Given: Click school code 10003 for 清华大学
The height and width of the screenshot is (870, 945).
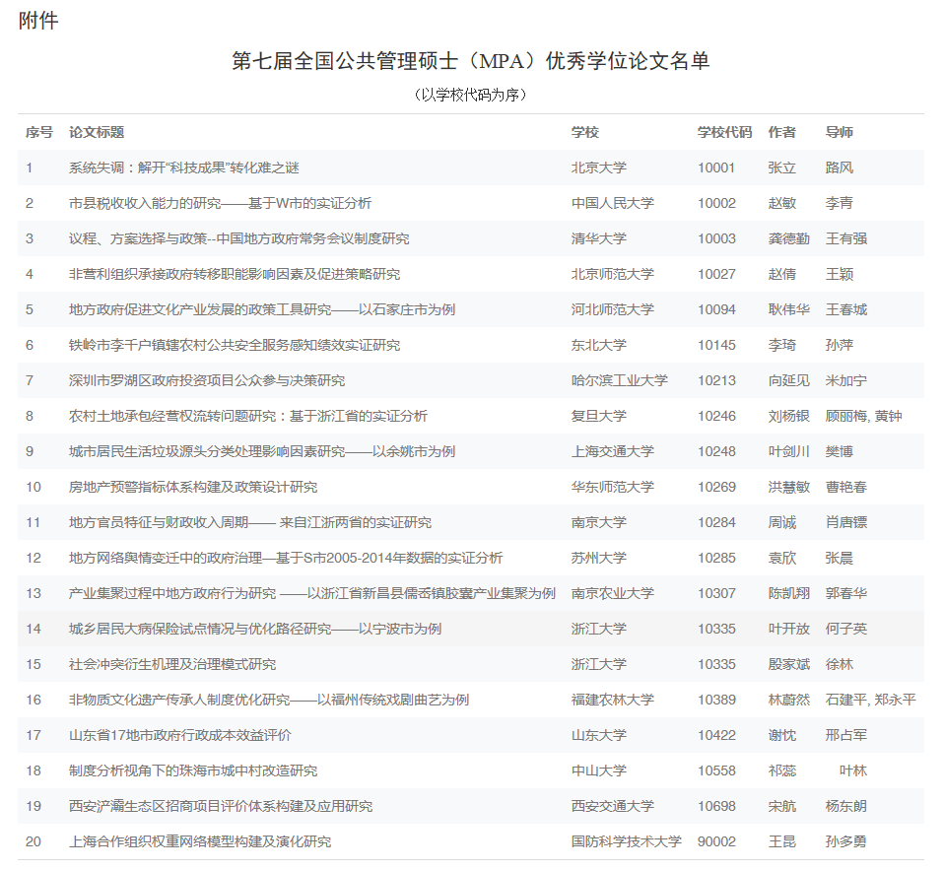Looking at the screenshot, I should [716, 238].
